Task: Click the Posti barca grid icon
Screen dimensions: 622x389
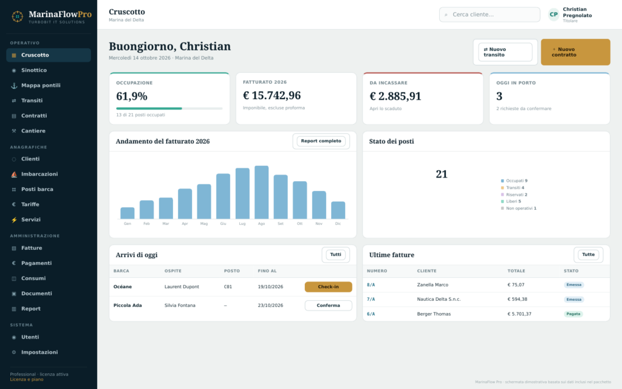Action: pos(14,190)
